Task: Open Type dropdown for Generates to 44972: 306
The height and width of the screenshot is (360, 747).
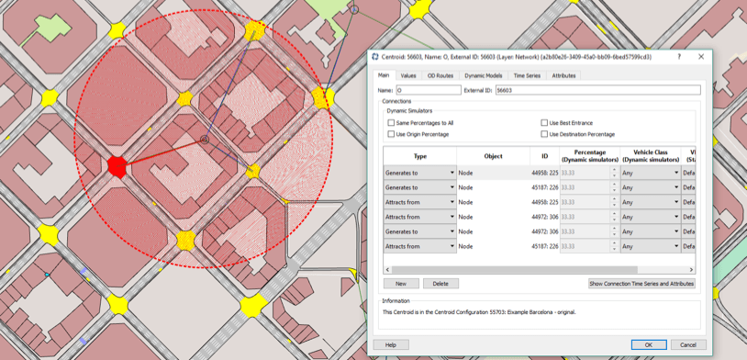Action: (419, 231)
